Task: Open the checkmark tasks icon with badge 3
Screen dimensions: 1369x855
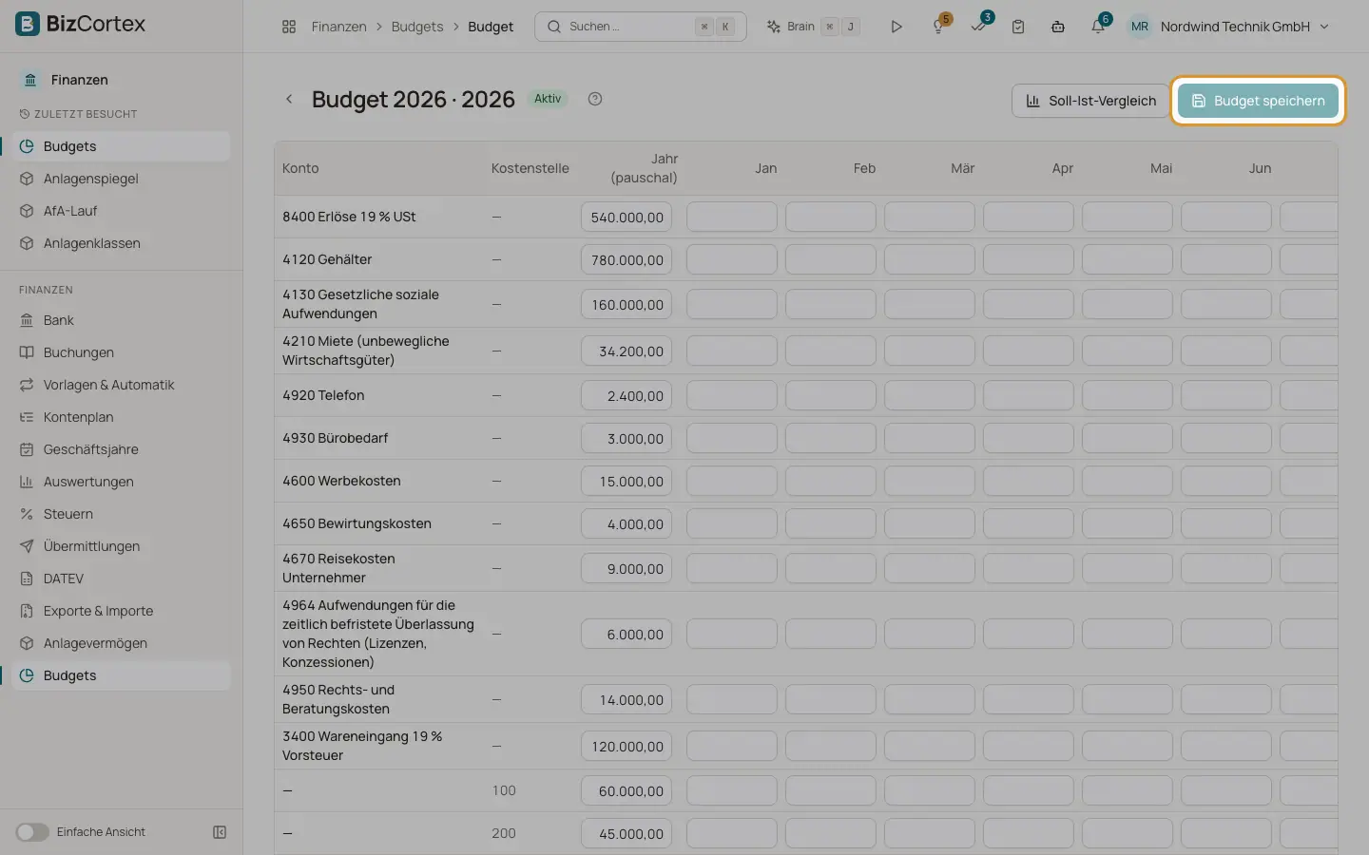Action: coord(978,27)
